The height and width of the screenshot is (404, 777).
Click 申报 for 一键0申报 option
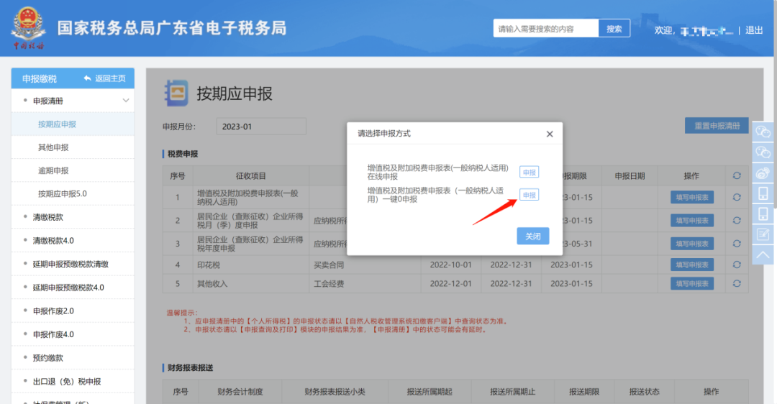click(x=529, y=195)
